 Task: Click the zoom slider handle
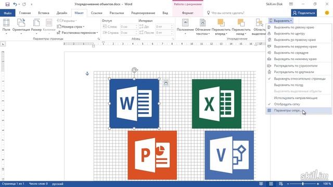pos(303,184)
